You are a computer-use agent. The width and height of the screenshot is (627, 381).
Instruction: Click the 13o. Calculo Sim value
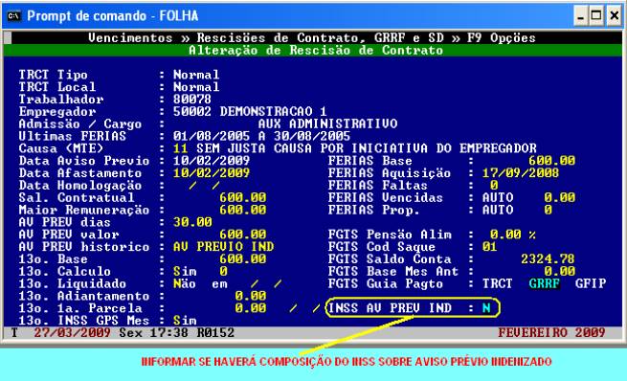click(x=185, y=272)
